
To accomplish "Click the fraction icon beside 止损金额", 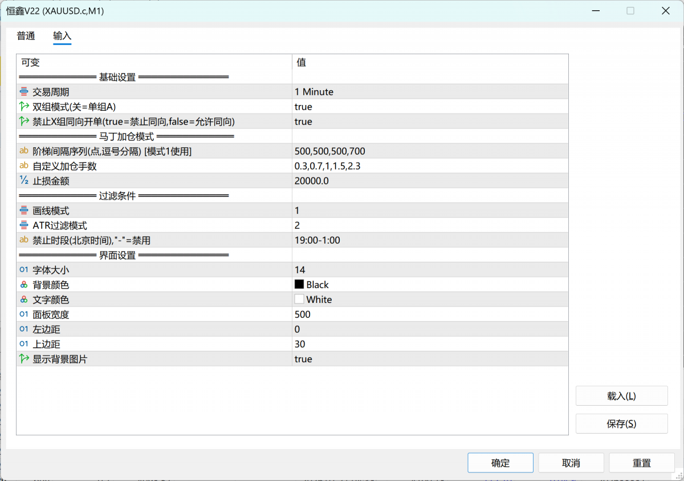I will tap(24, 181).
